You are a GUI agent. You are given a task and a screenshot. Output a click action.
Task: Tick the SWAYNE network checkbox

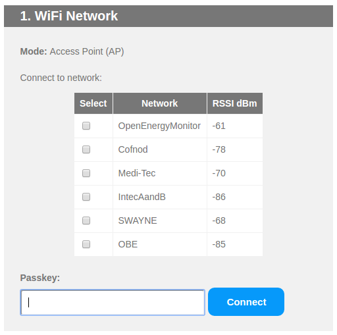click(86, 220)
